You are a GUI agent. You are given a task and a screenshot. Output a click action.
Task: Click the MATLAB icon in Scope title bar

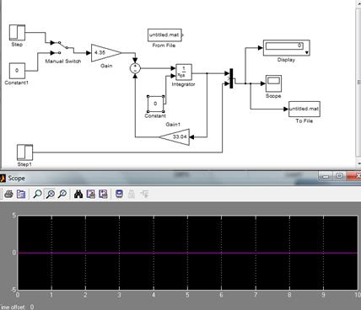3,179
